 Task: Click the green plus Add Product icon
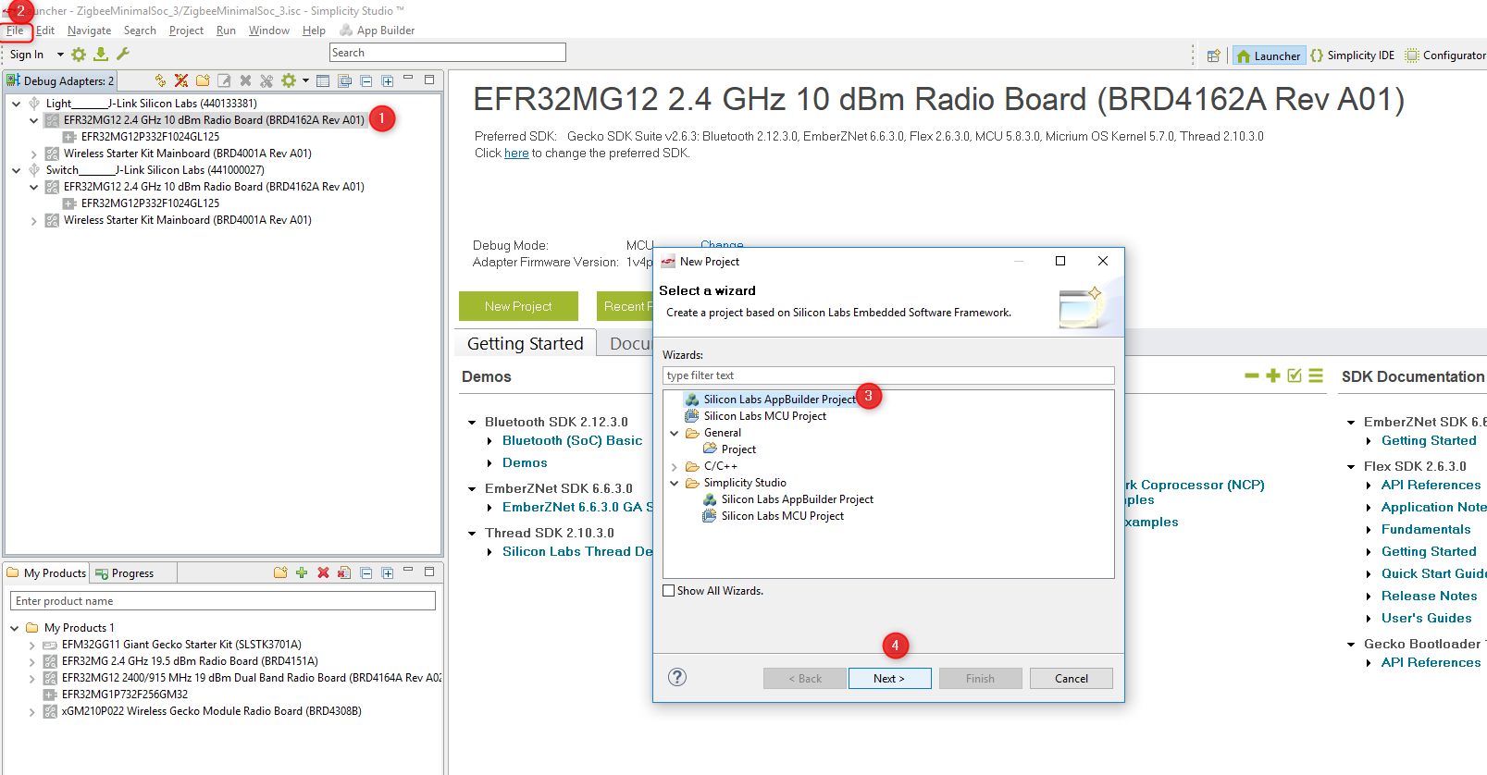click(302, 573)
